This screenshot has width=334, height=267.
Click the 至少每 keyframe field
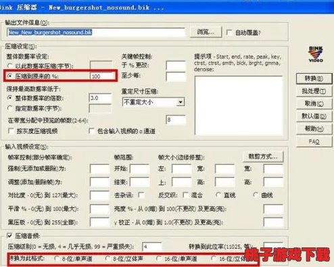(176, 76)
